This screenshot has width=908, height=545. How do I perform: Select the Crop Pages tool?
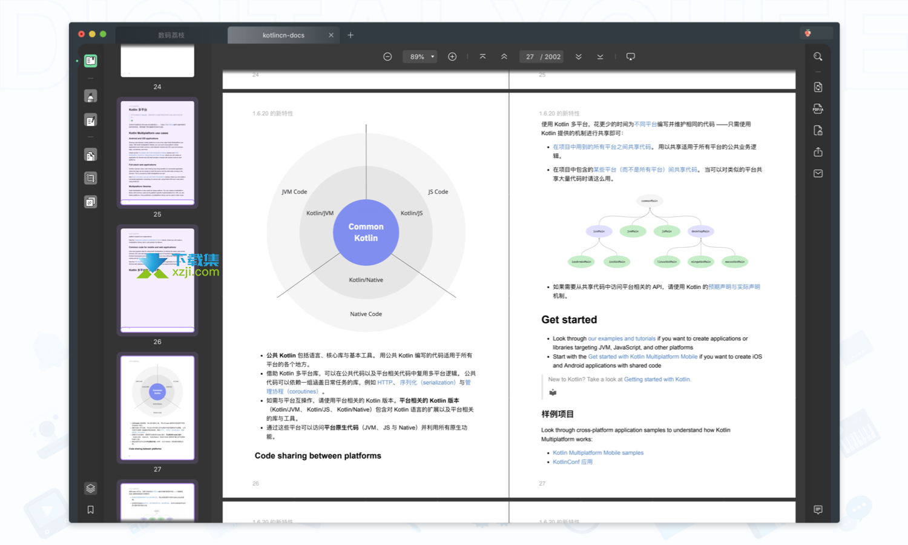click(90, 178)
